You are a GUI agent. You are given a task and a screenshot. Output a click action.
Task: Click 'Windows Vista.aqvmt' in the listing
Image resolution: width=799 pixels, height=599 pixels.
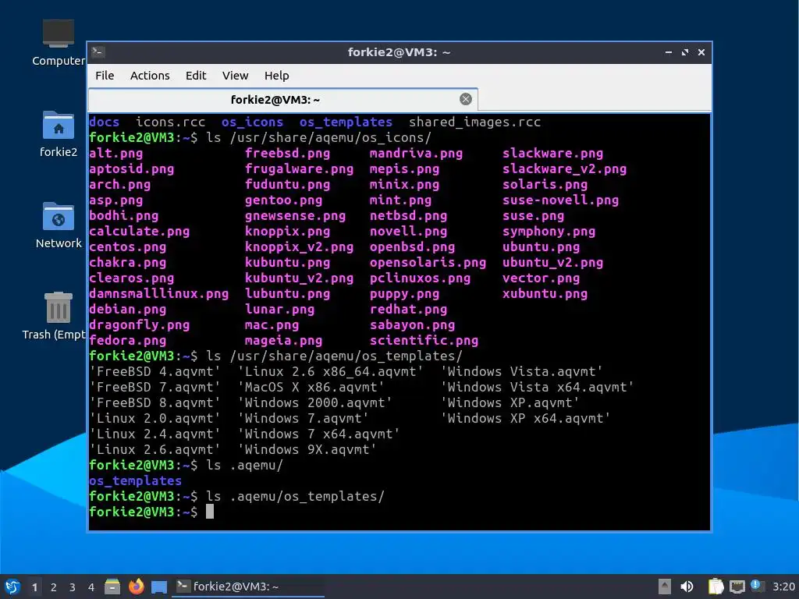coord(521,372)
